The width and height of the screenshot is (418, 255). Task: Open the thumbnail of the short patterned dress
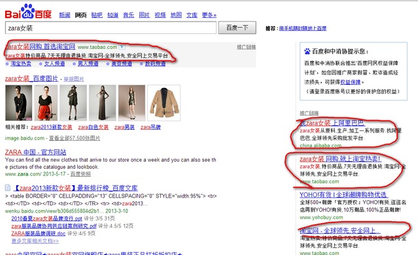(x=131, y=102)
